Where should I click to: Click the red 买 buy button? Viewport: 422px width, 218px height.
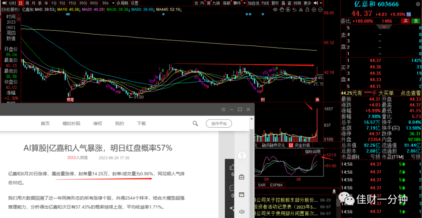click(406, 21)
